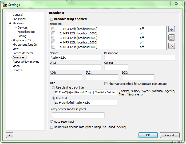Click the help question mark button
This screenshot has width=186, height=144.
[10, 135]
